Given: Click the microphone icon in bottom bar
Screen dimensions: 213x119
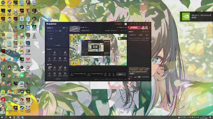Looking at the screenshot, I should coord(72,74).
